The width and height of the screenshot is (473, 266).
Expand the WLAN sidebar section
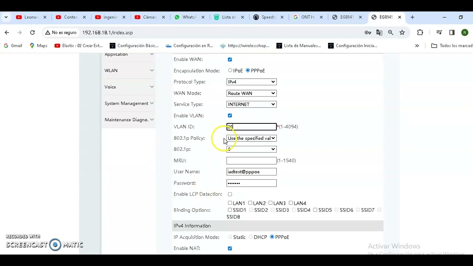click(129, 71)
